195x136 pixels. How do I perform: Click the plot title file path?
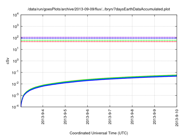tap(99, 9)
